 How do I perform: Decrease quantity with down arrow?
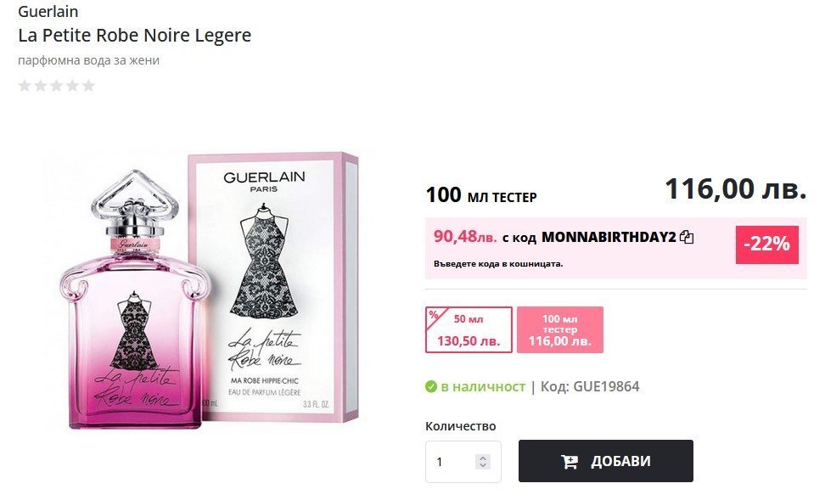pyautogui.click(x=482, y=465)
